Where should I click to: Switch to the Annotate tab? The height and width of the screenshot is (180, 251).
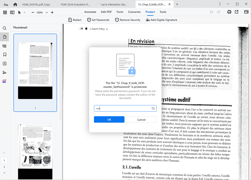[x=90, y=12]
